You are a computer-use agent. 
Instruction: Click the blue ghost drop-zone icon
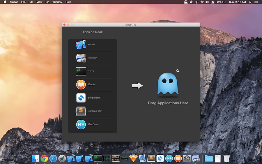click(x=168, y=84)
